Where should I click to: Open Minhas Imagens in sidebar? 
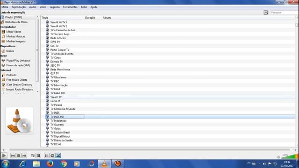pos(16,42)
